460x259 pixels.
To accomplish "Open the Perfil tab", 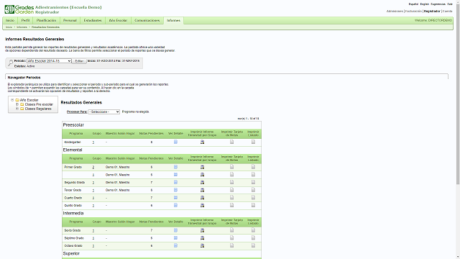I will coord(26,21).
